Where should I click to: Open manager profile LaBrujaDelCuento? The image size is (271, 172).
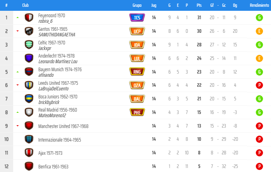pyautogui.click(x=54, y=89)
